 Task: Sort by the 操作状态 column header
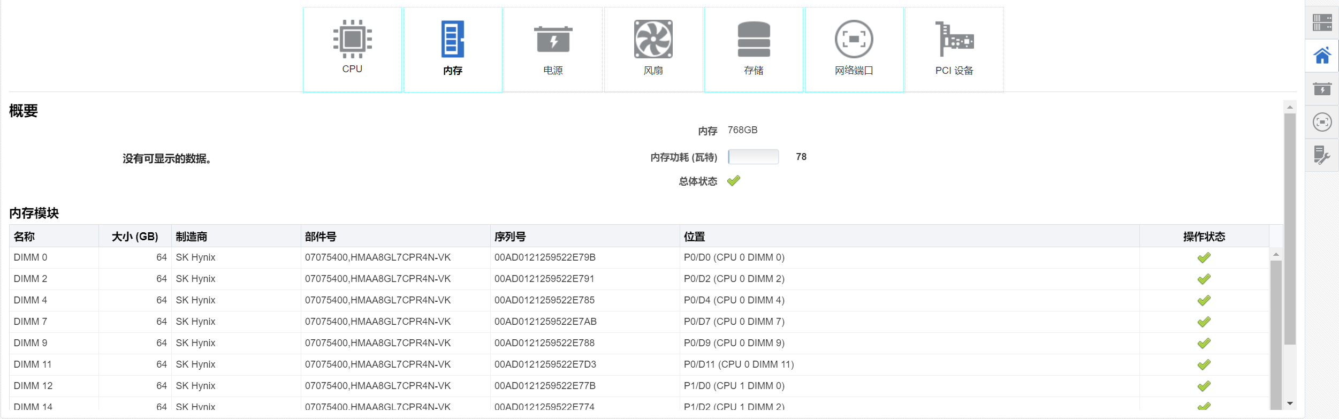[1204, 237]
